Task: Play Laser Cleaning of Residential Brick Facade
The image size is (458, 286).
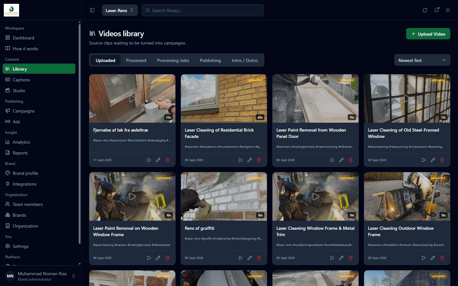Action: pyautogui.click(x=240, y=160)
